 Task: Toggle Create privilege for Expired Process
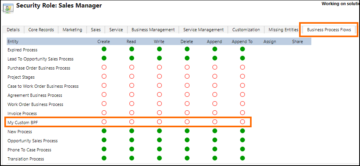click(104, 49)
